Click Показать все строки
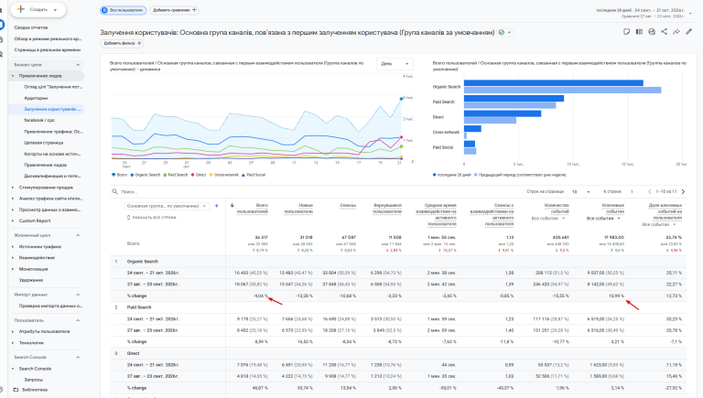The image size is (703, 398). click(x=154, y=218)
